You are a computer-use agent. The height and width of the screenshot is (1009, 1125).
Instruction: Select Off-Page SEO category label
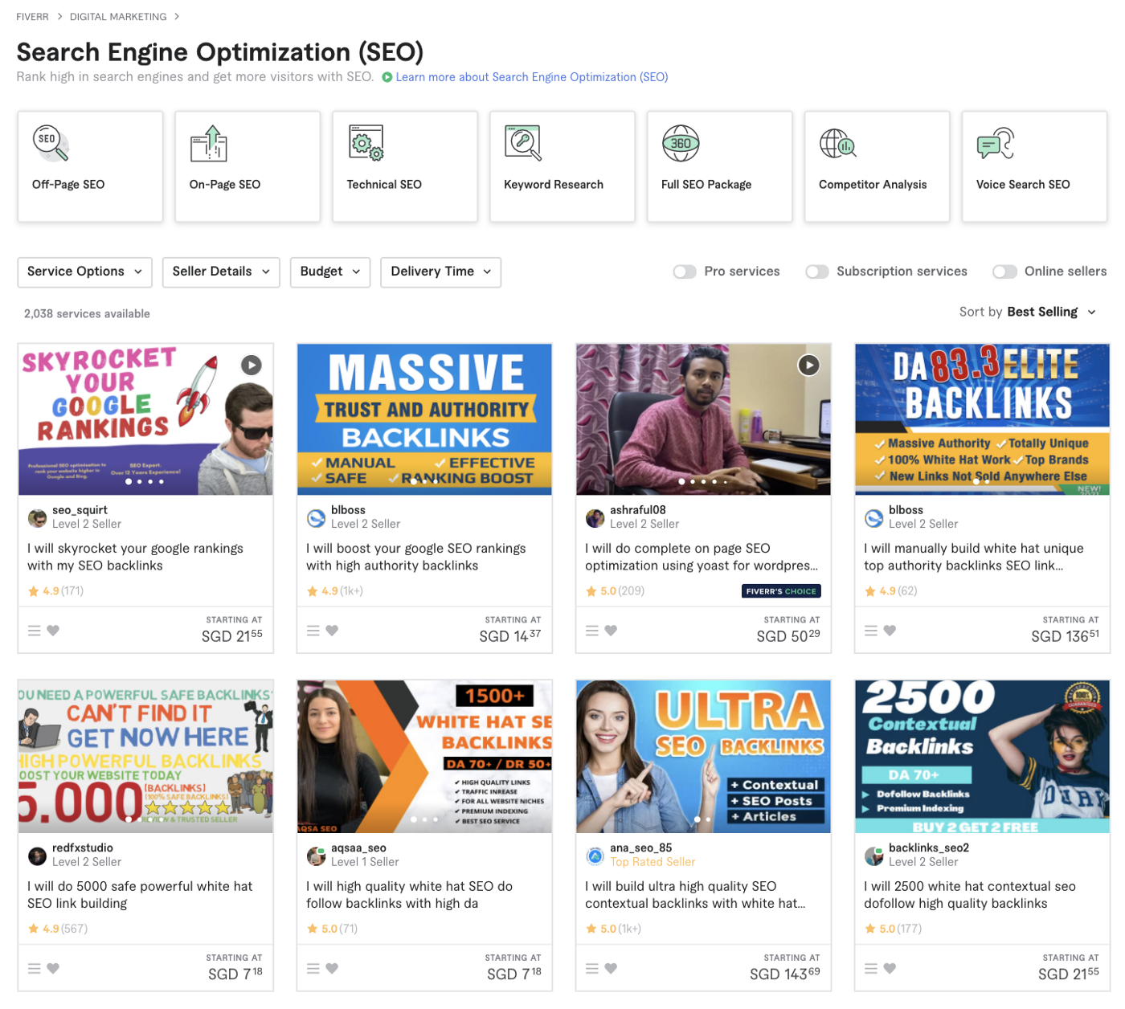pyautogui.click(x=68, y=184)
